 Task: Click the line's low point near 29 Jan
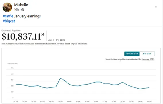(140, 89)
